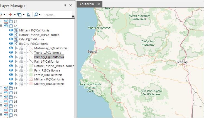Screen dimensions: 204x118
Task: Open the dropdown arrow next to add layer
Action: (x=14, y=14)
